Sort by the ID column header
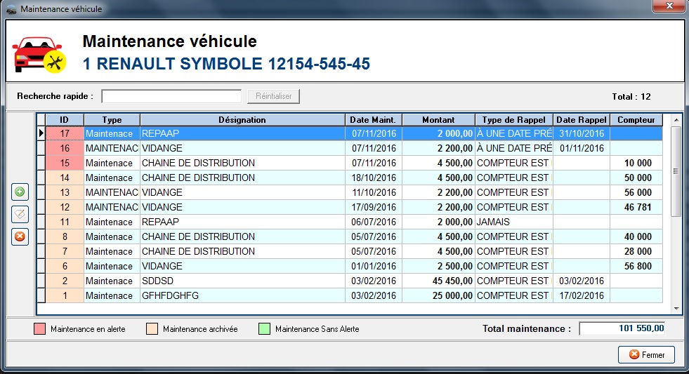The width and height of the screenshot is (689, 374). coord(64,120)
